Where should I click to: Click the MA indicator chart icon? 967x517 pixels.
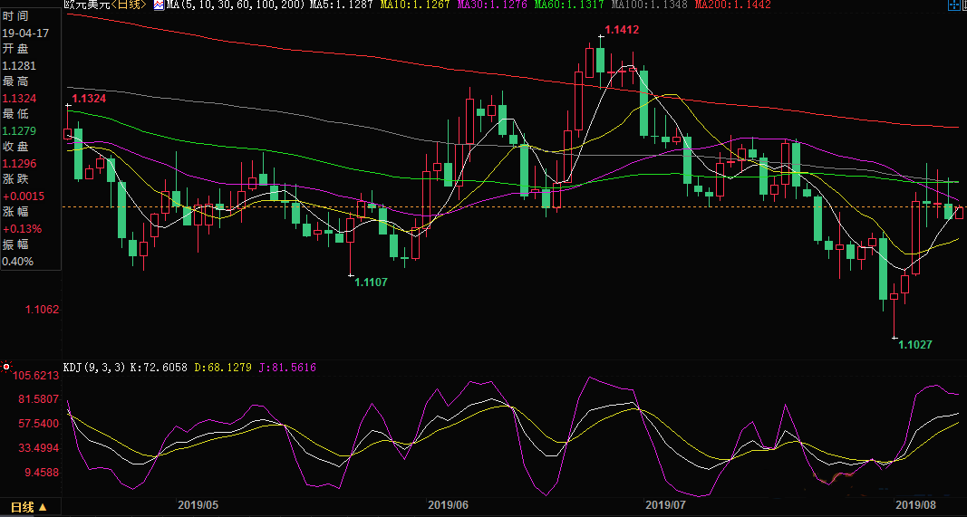coord(159,5)
